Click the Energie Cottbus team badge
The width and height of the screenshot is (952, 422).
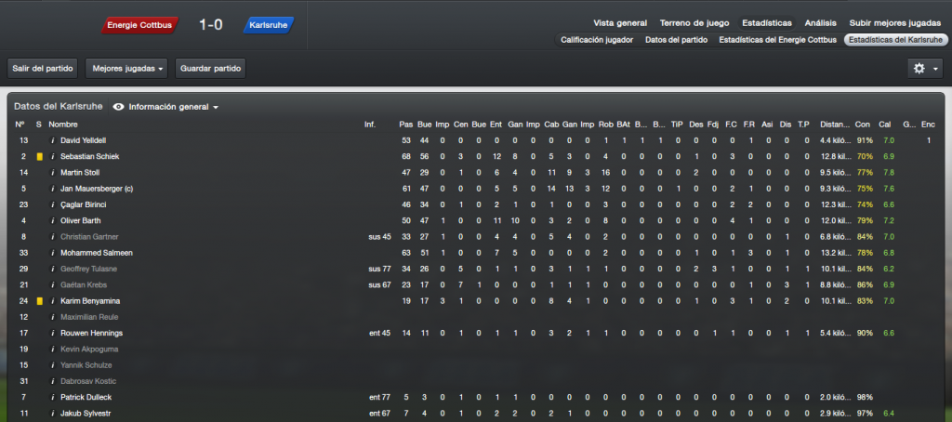click(x=139, y=25)
